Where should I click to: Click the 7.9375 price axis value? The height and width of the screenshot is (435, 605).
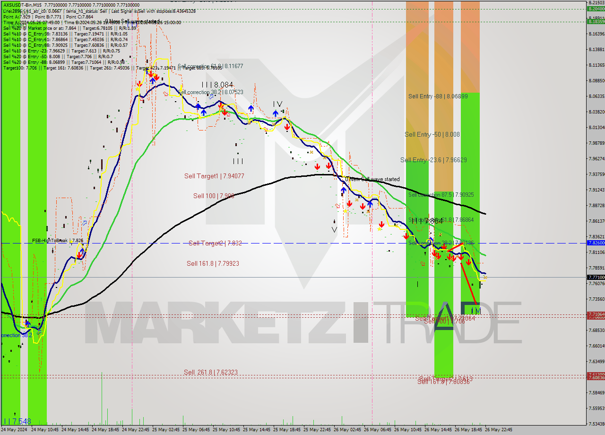[x=596, y=174]
